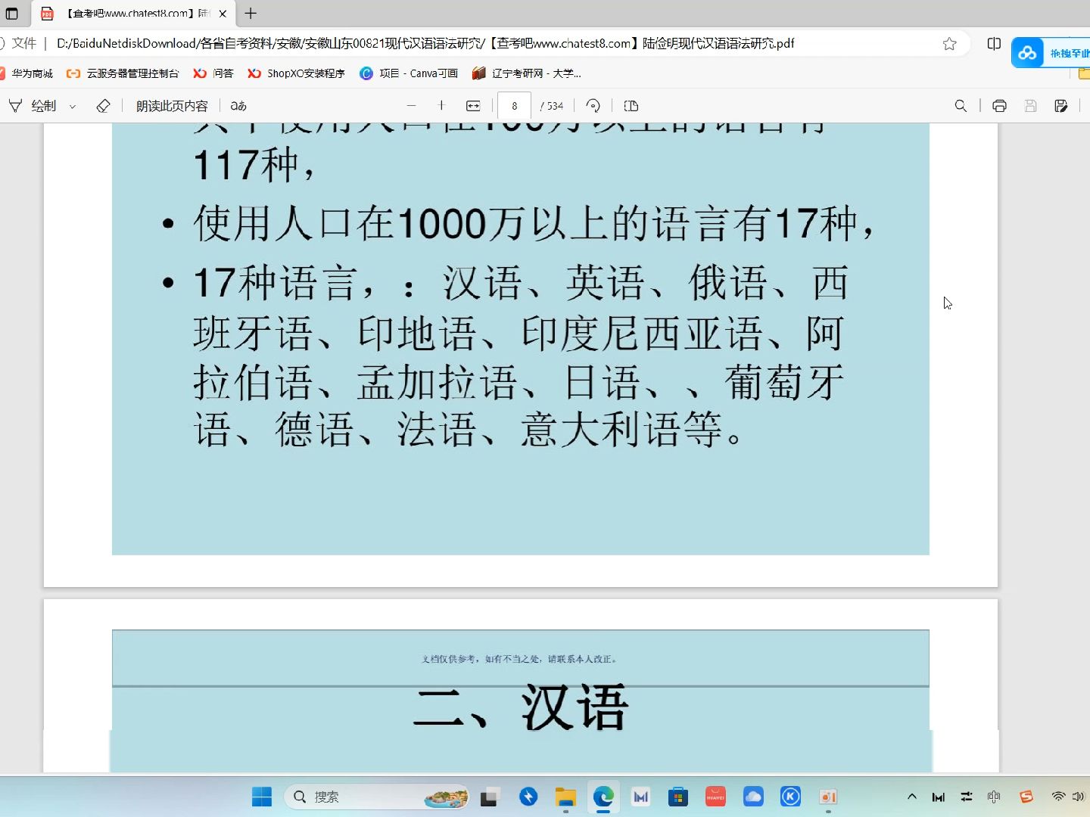Open other favorites folder at bookmarks bar end
This screenshot has width=1090, height=817.
click(x=1084, y=73)
